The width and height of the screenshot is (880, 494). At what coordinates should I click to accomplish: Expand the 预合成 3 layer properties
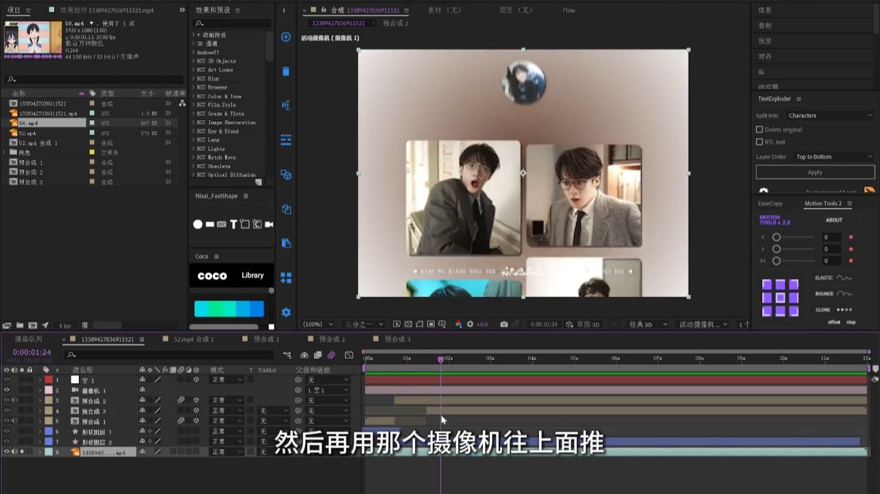click(x=40, y=411)
